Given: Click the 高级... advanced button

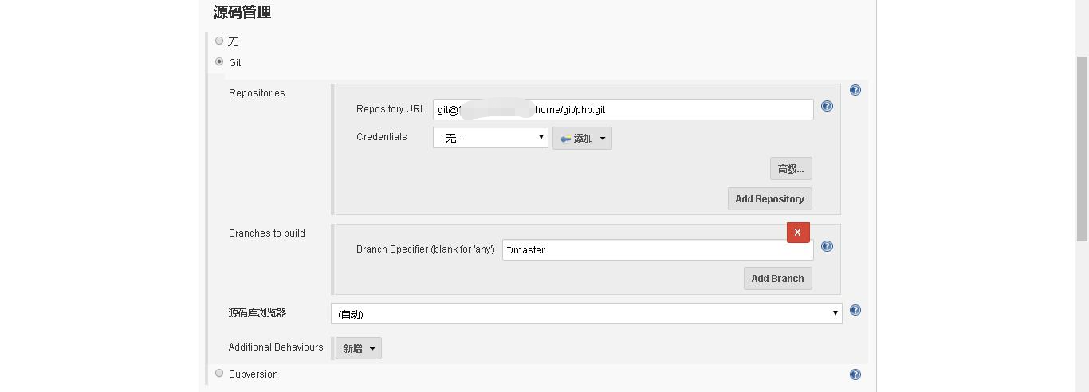Looking at the screenshot, I should pyautogui.click(x=791, y=169).
